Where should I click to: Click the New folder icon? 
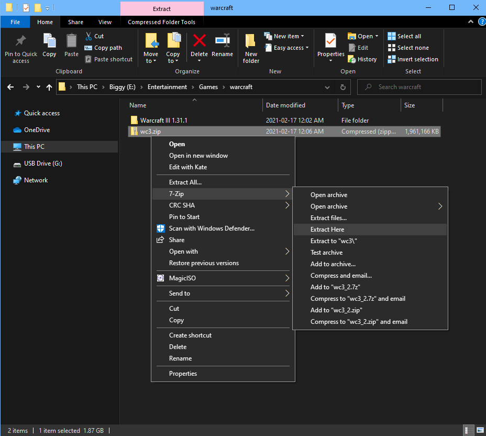coord(251,41)
